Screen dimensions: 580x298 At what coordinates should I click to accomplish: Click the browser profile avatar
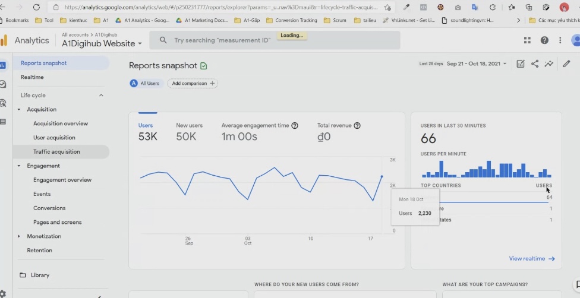coord(564,7)
